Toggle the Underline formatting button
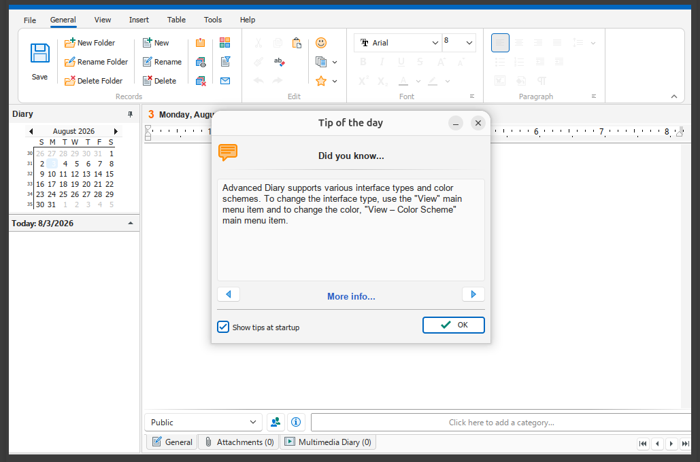Image resolution: width=700 pixels, height=462 pixels. pos(401,62)
